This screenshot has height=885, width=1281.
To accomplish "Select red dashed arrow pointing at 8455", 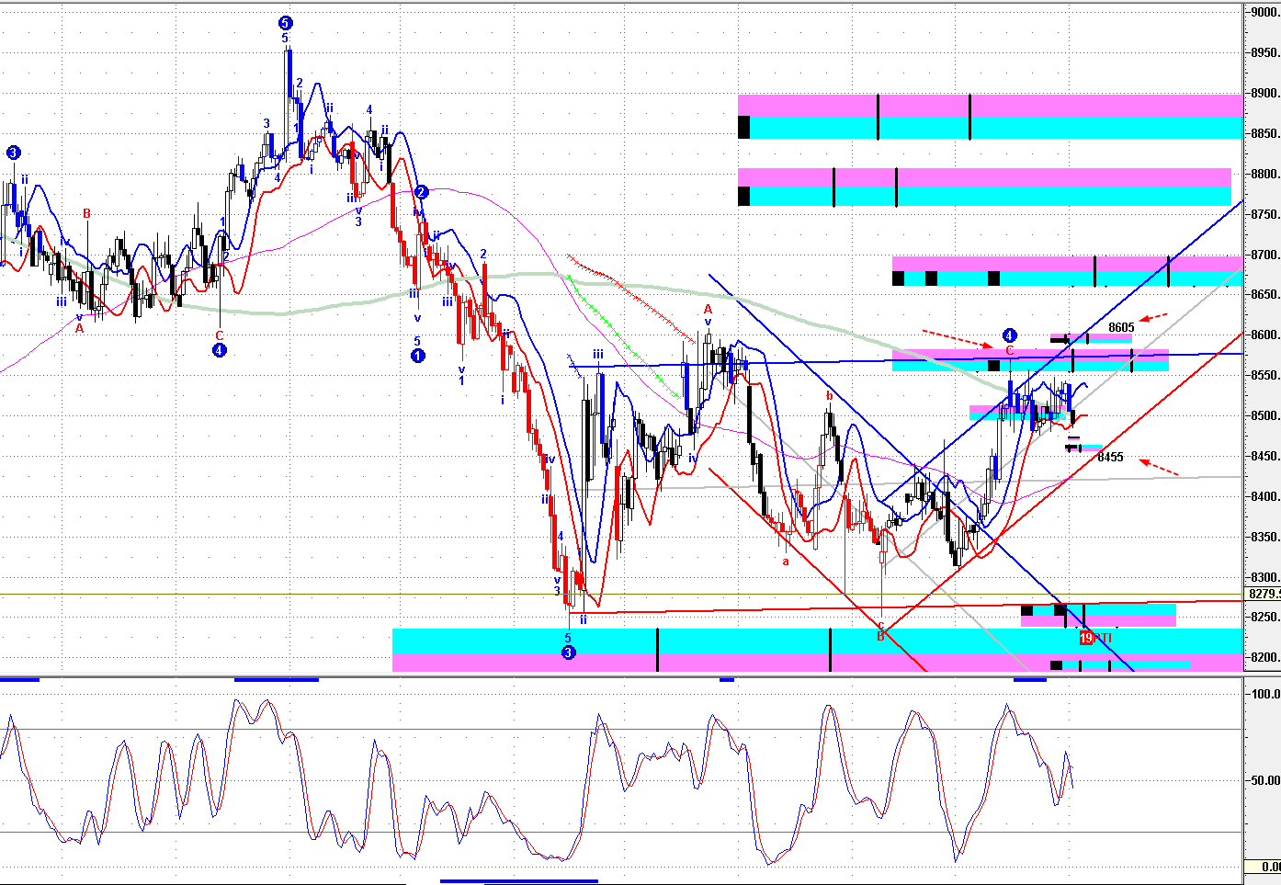I will pos(1159,466).
